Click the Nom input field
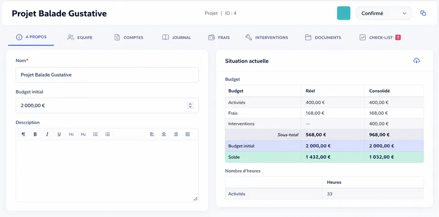 tap(107, 75)
